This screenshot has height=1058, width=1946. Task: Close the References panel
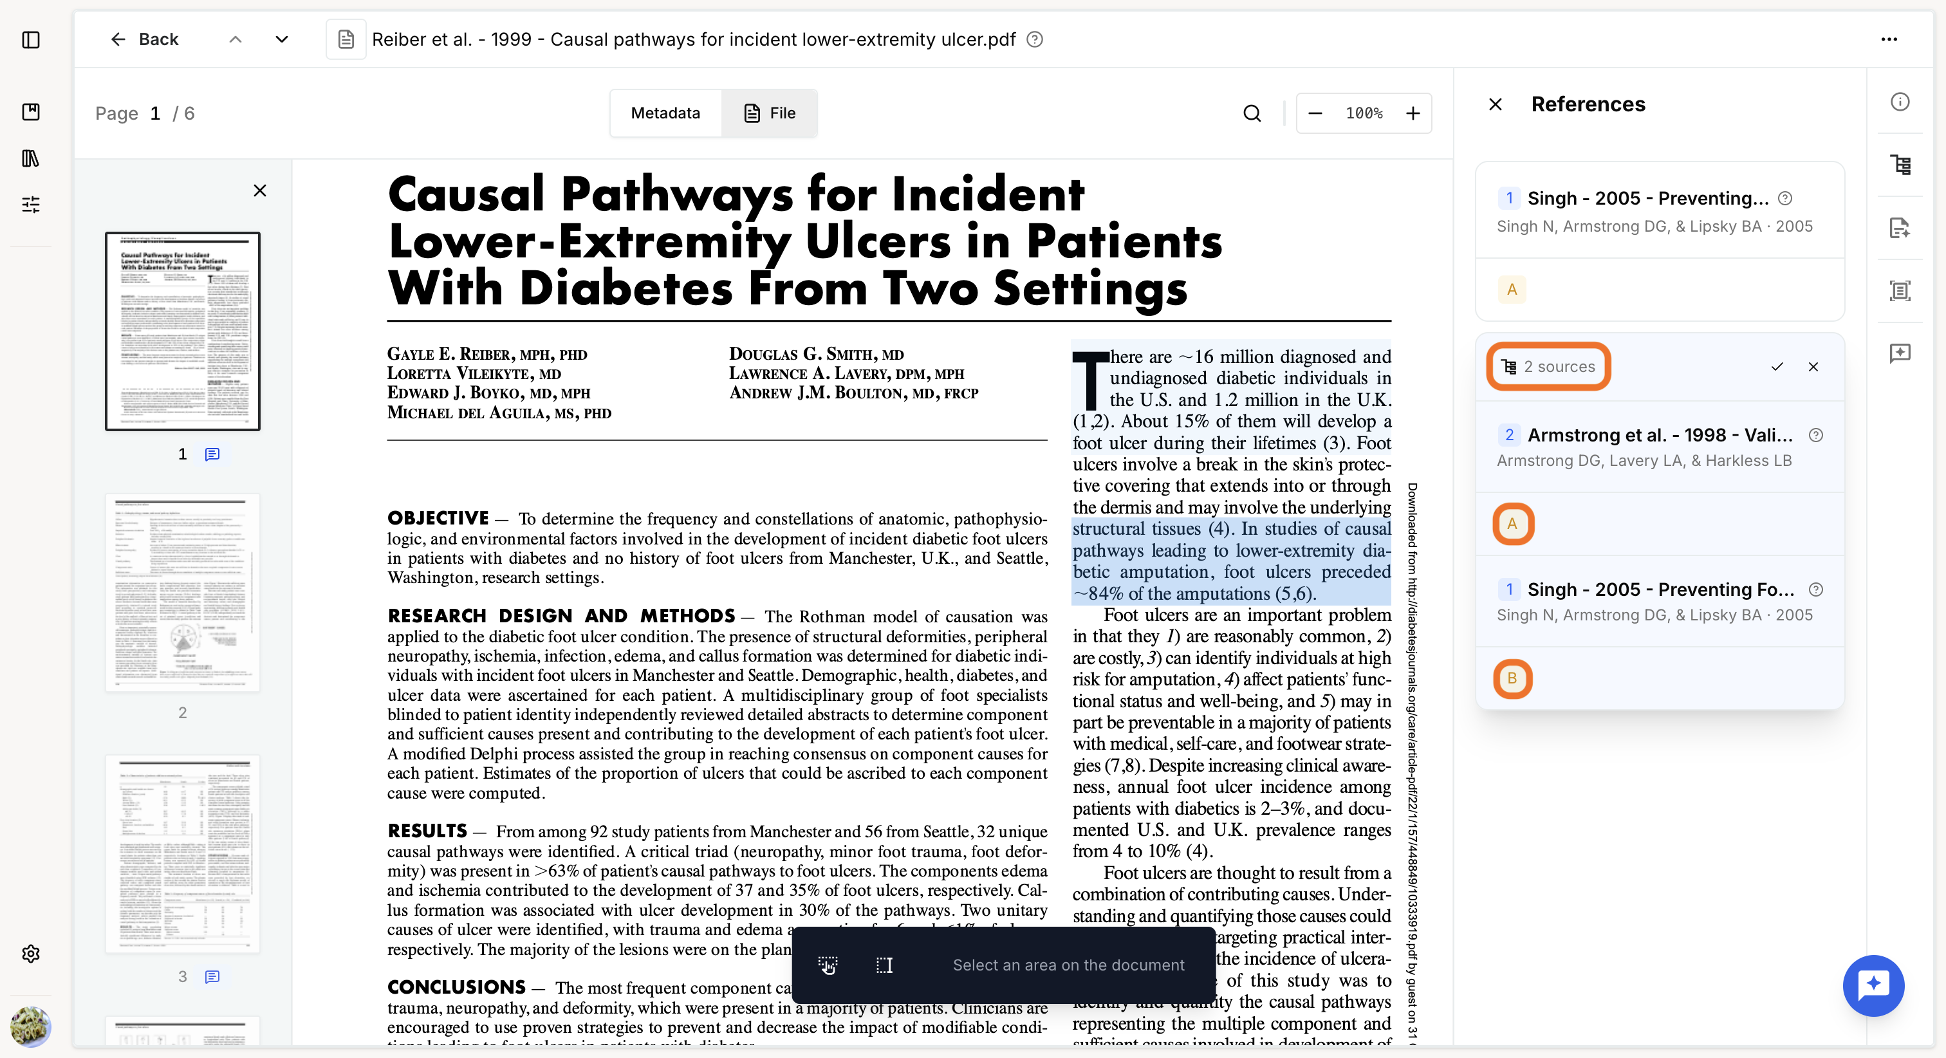click(1495, 104)
